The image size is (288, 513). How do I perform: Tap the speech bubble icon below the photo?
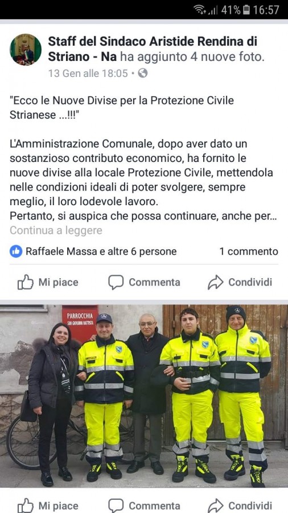tap(116, 506)
